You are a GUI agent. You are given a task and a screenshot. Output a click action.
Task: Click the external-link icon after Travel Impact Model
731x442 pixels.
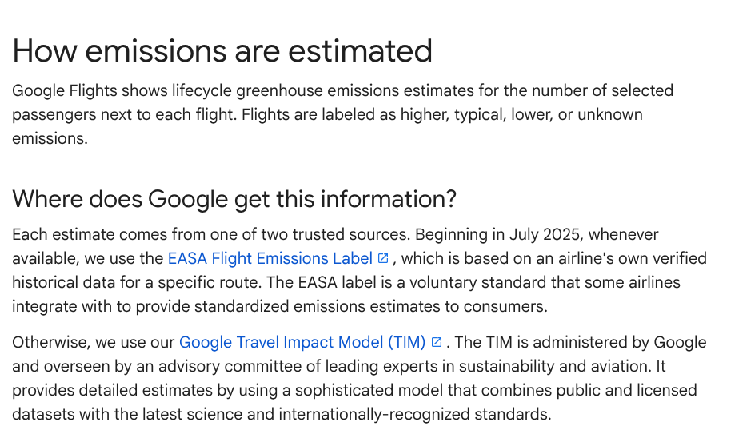coord(437,343)
